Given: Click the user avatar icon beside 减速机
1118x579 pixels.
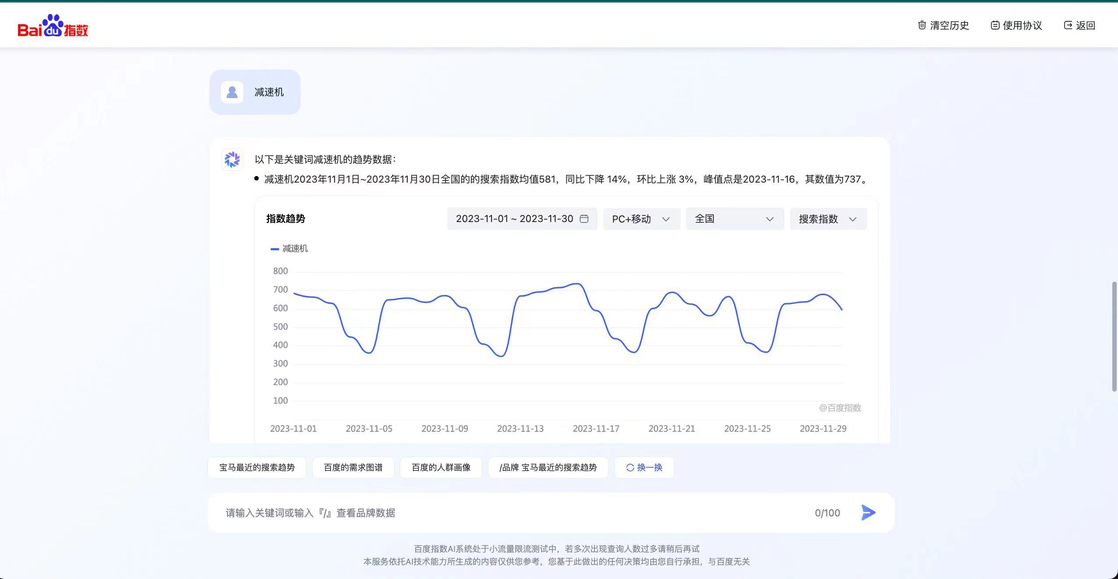Looking at the screenshot, I should tap(232, 92).
